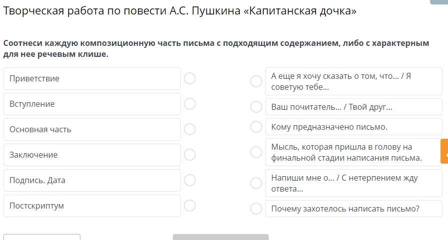The image size is (448, 240).
Task: Click the circle before Почему захотелось написать письмо
Action: coord(256,209)
